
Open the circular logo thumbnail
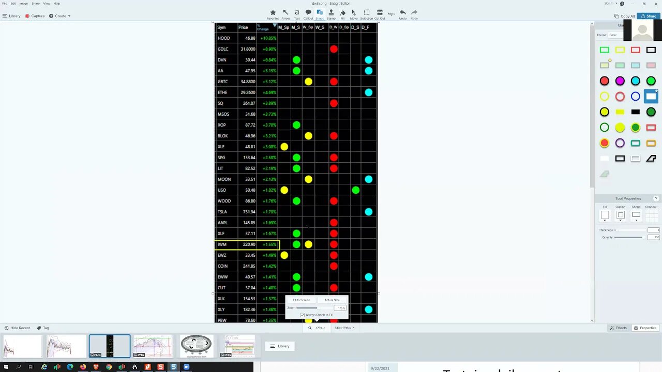[196, 346]
